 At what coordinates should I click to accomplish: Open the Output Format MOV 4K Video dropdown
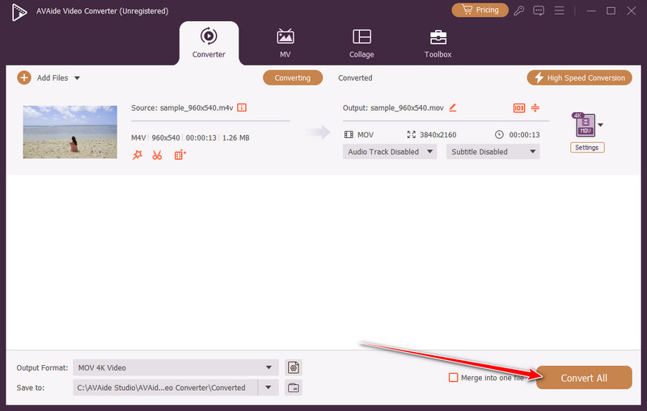pos(175,367)
